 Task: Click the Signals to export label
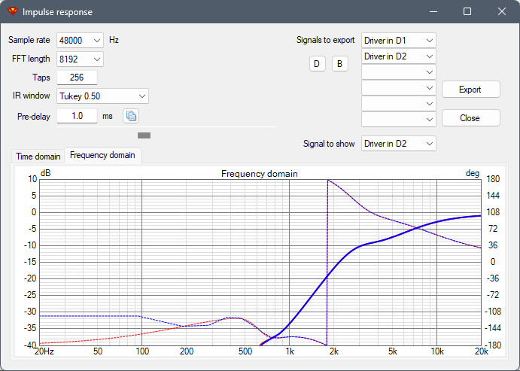[x=325, y=40]
